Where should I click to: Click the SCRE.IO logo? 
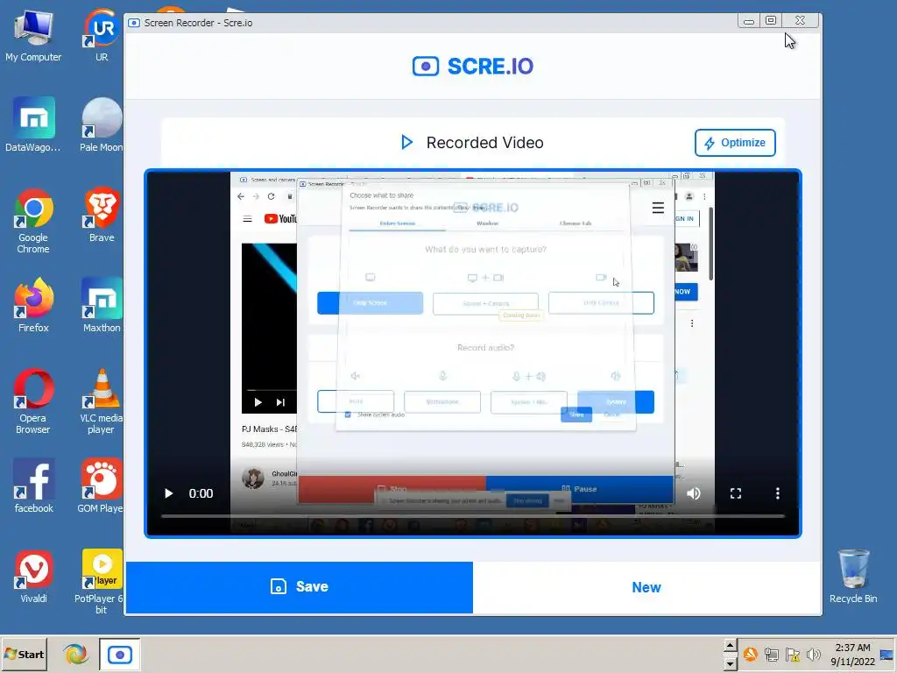(x=473, y=67)
